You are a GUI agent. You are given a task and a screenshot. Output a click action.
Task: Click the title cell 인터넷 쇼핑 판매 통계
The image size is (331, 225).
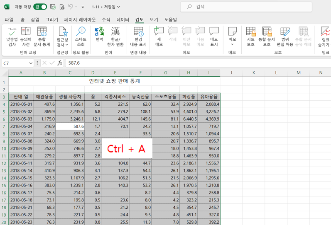[x=114, y=81]
